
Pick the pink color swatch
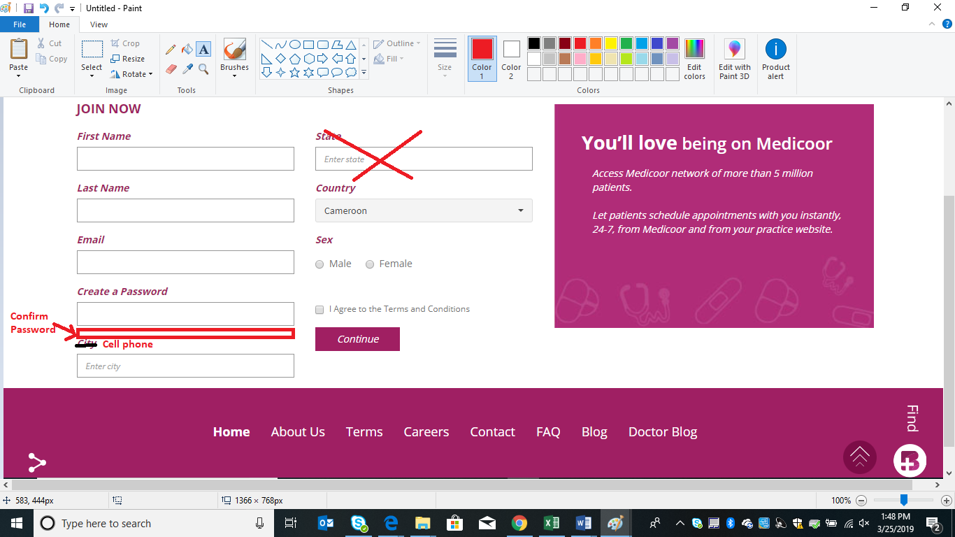click(x=580, y=59)
